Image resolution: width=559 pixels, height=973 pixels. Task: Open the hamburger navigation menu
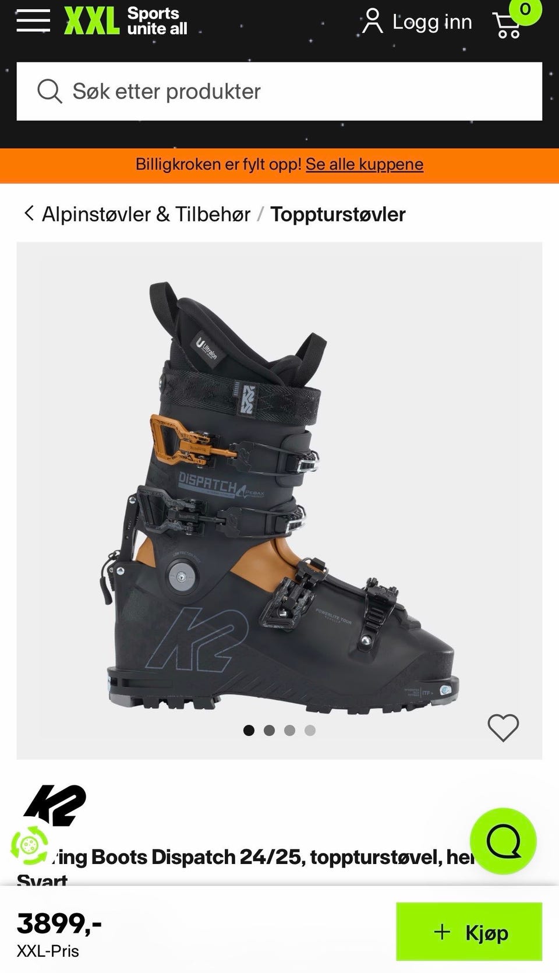point(33,20)
